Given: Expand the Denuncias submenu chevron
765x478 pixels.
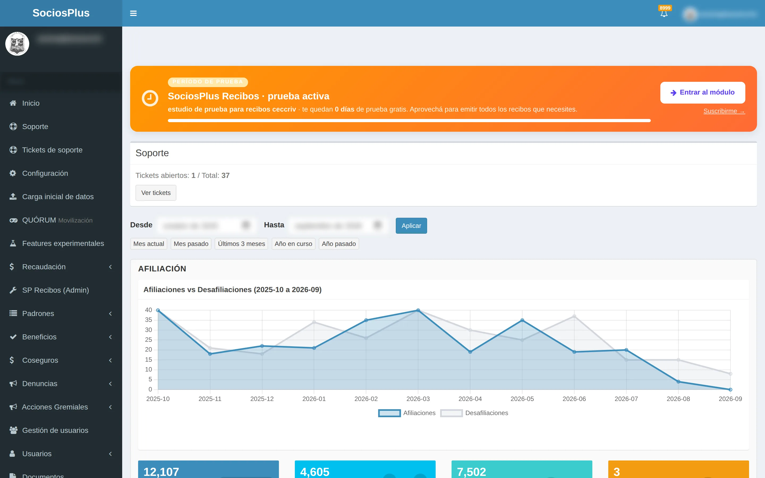Looking at the screenshot, I should 110,384.
